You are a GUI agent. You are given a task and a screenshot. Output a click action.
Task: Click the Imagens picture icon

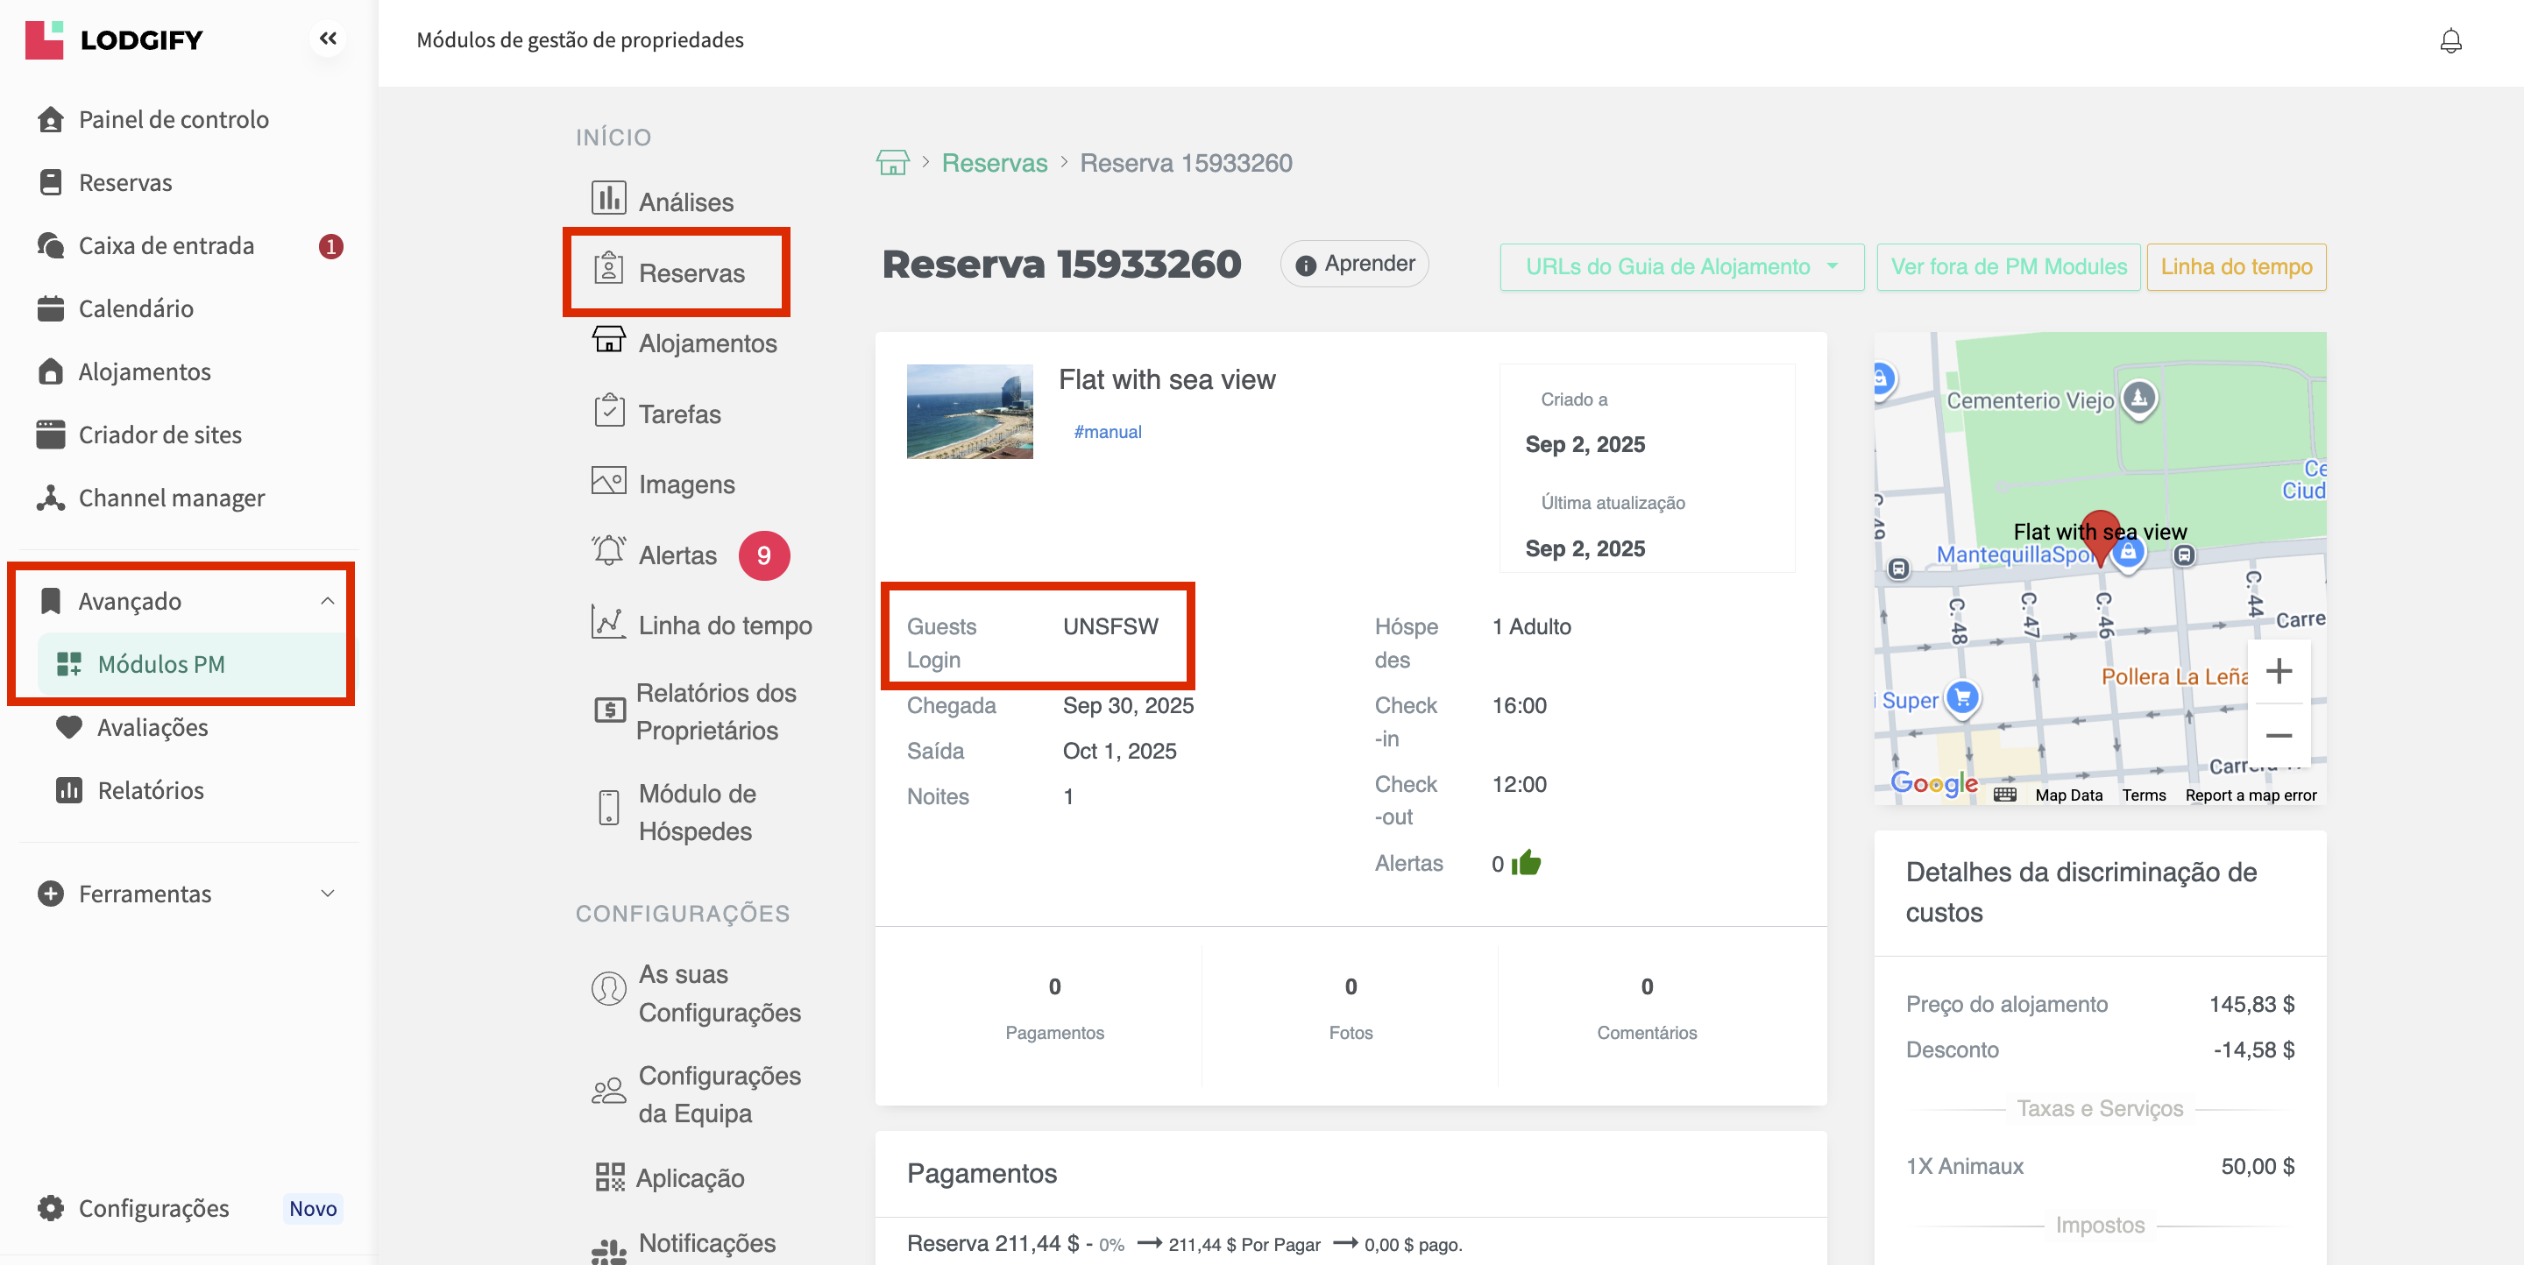point(607,482)
